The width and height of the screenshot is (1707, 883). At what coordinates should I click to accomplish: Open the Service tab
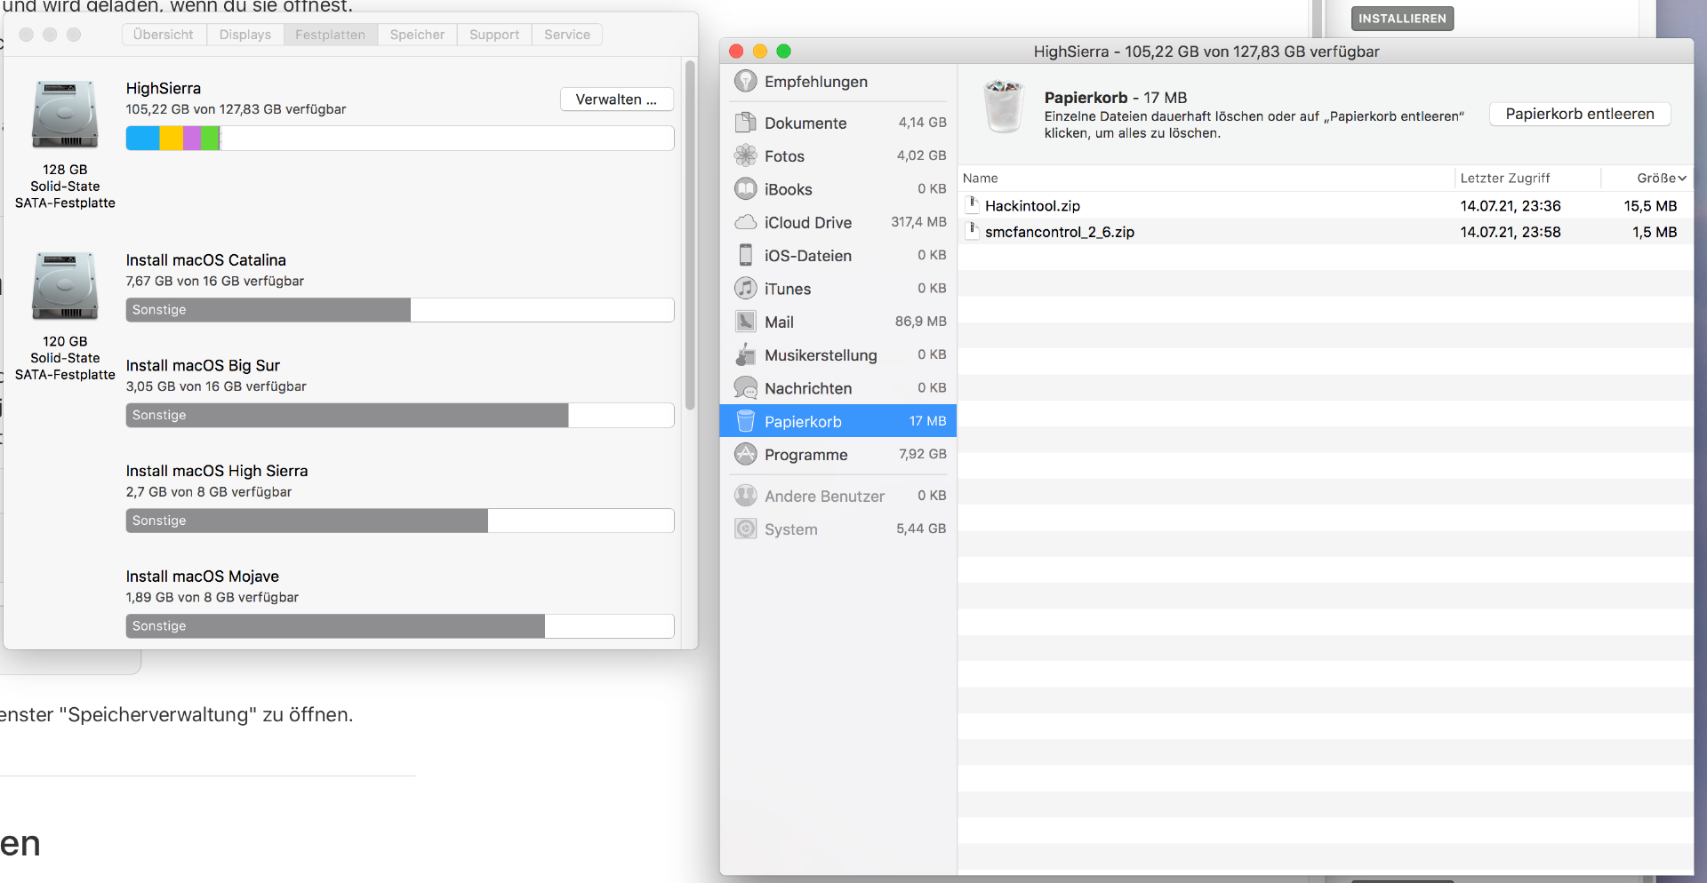pos(567,35)
